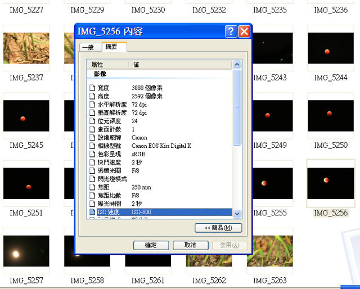The image size is (360, 289).
Task: Click the ISO 速度 row icon
Action: point(92,212)
